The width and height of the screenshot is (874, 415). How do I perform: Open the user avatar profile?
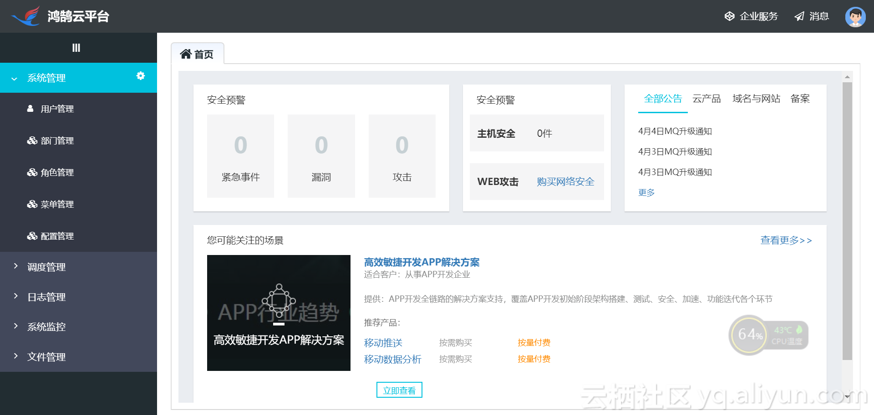tap(855, 17)
